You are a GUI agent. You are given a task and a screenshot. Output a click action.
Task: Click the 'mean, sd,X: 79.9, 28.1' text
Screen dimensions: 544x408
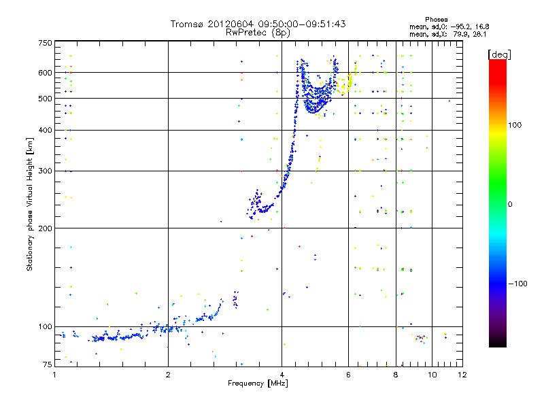448,34
